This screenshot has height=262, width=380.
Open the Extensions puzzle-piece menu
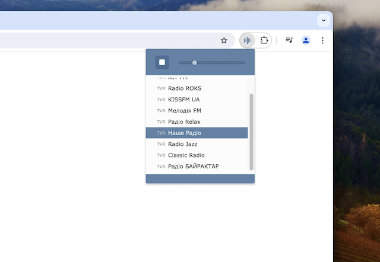click(264, 40)
